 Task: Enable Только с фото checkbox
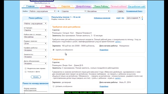click(x=25, y=72)
